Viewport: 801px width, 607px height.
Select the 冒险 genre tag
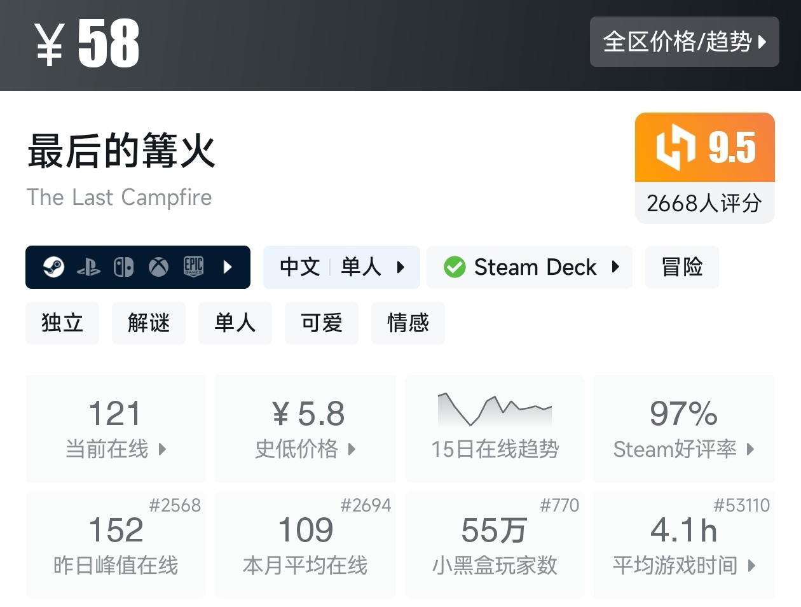point(681,267)
